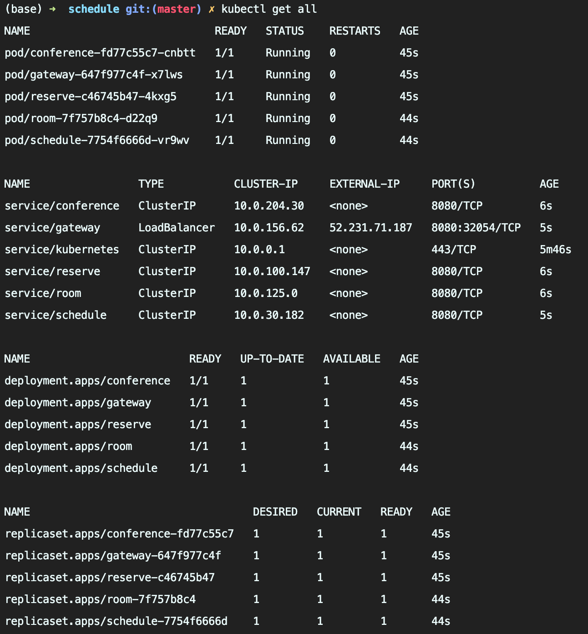Select external IP 52.231.71.187
Viewport: 588px width, 634px height.
pyautogui.click(x=371, y=228)
